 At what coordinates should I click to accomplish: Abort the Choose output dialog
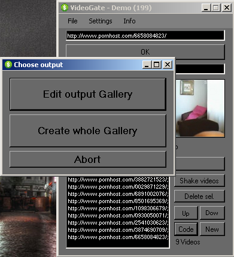(x=88, y=159)
